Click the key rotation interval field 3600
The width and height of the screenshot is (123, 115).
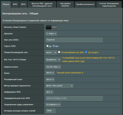51,111
